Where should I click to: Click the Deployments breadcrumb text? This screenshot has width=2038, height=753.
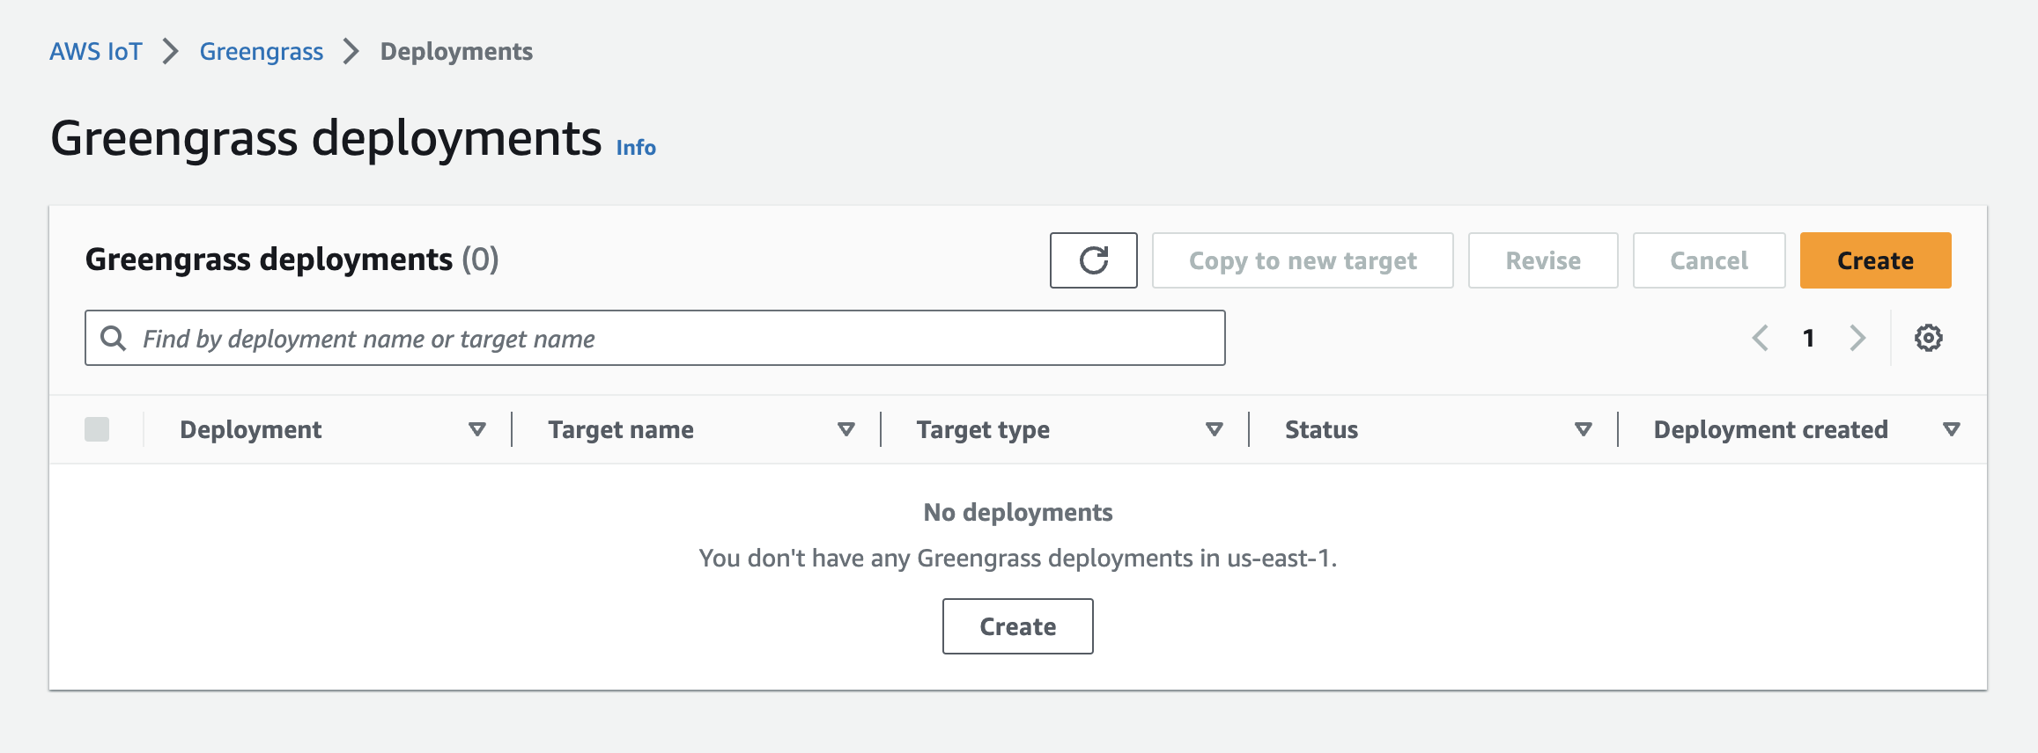point(456,51)
